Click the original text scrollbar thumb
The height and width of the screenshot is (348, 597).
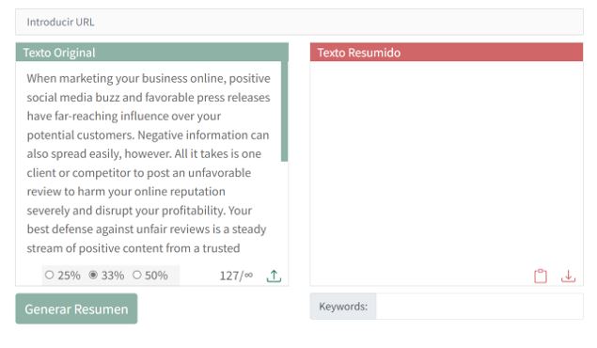(285, 111)
